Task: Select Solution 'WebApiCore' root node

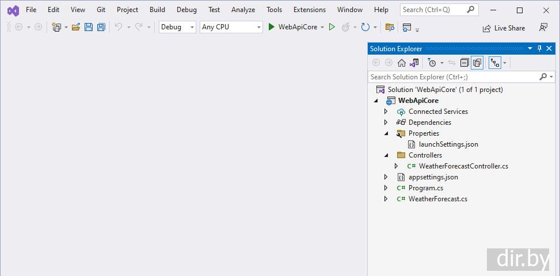Action: click(x=445, y=90)
